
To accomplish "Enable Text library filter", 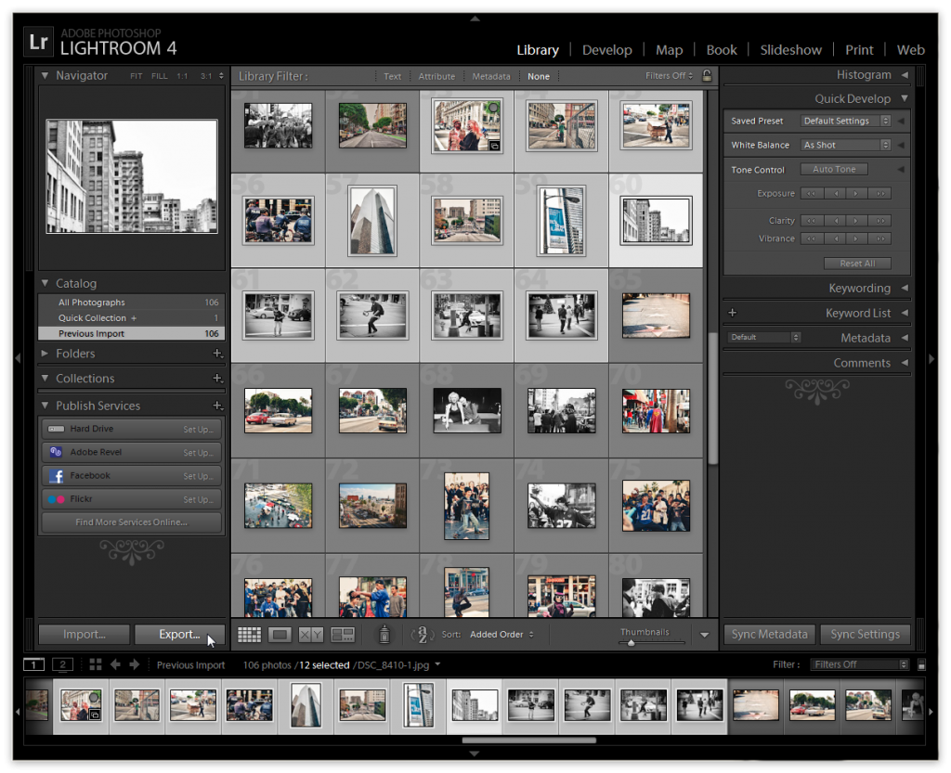I will pos(393,76).
